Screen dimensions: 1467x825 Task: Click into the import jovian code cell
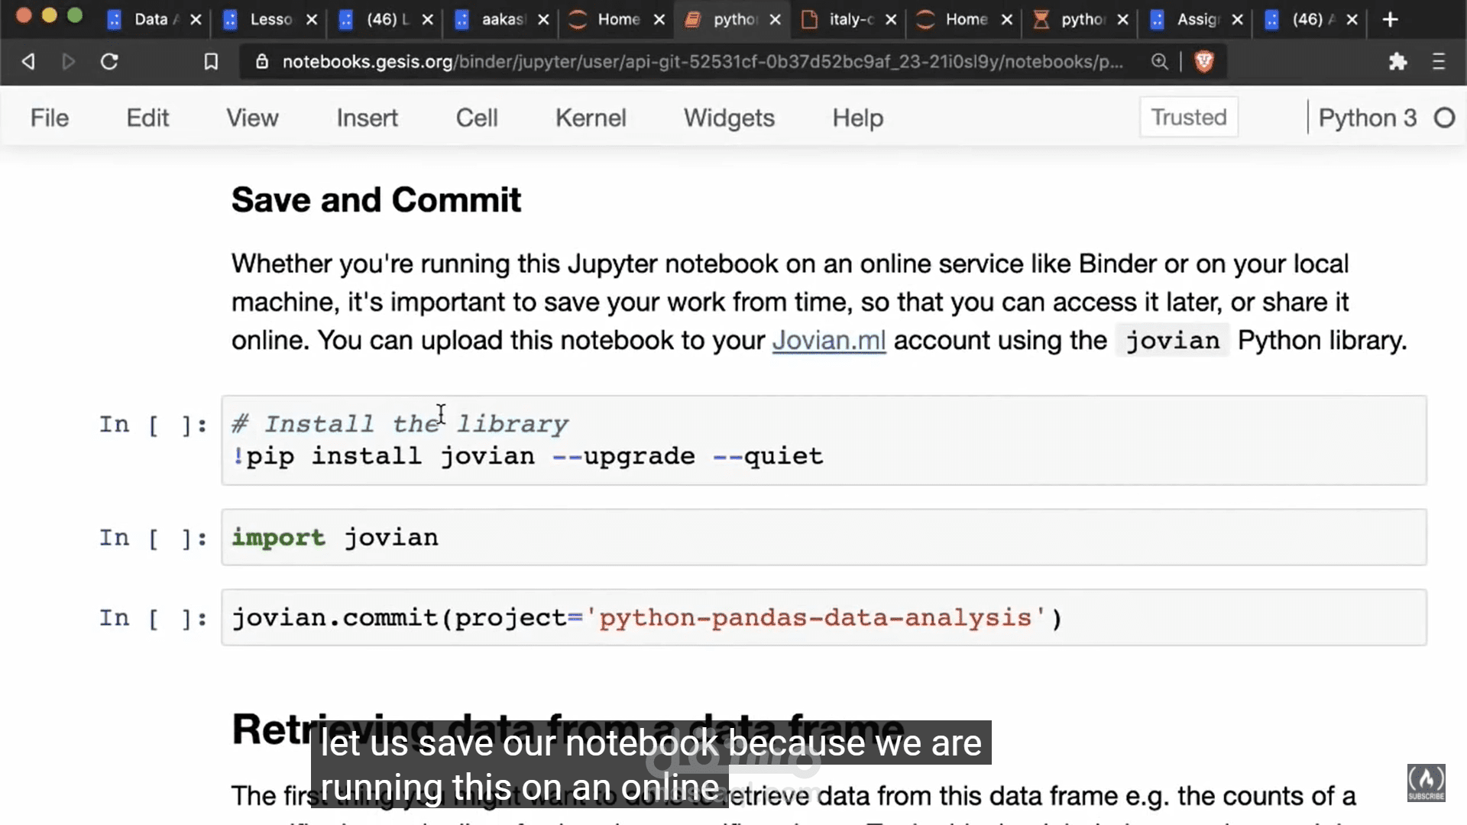point(824,537)
